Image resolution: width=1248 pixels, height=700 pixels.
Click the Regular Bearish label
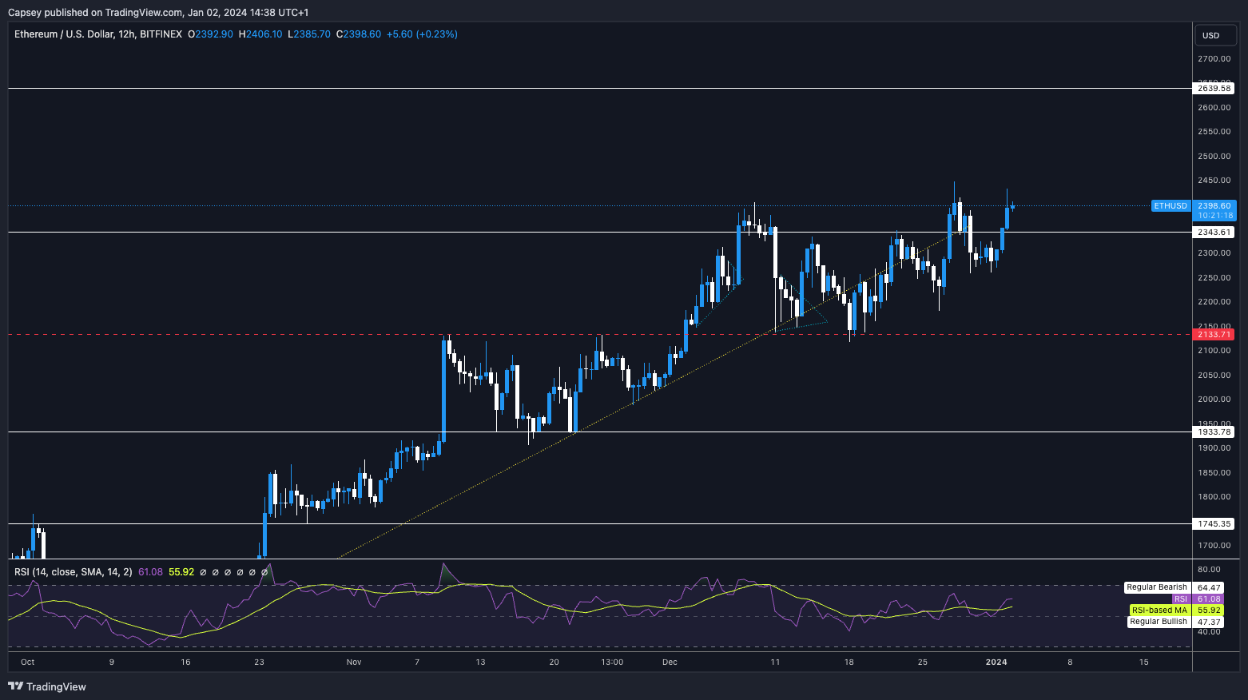point(1157,587)
